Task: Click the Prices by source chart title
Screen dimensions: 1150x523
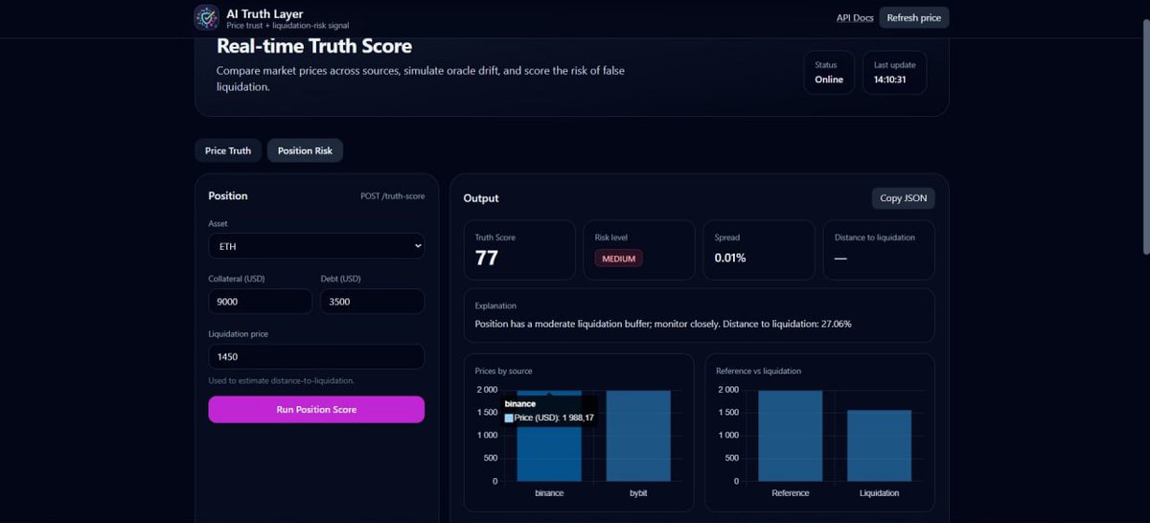Action: point(503,371)
